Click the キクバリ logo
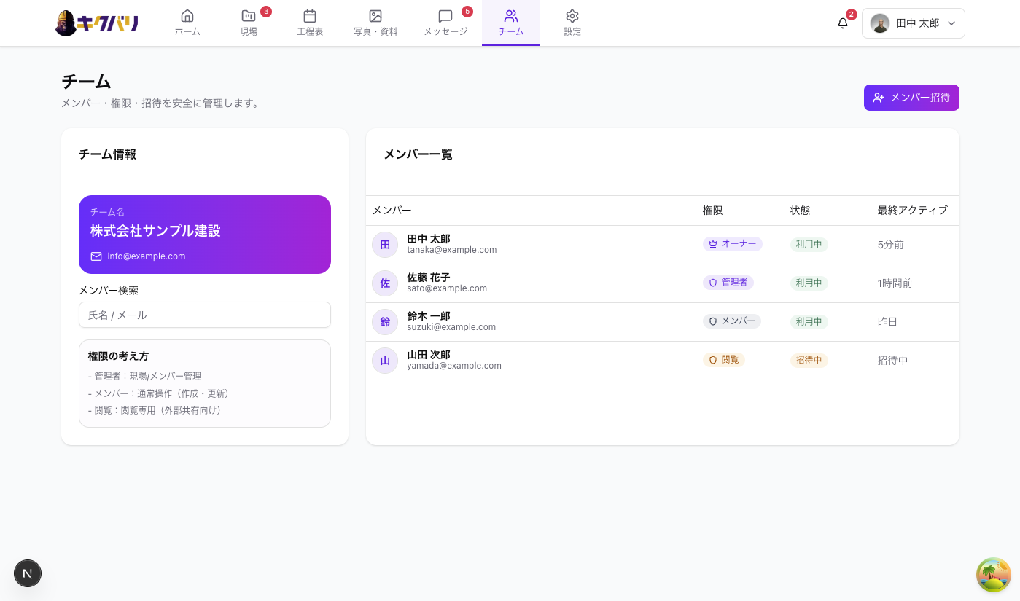The height and width of the screenshot is (601, 1020). 96,23
